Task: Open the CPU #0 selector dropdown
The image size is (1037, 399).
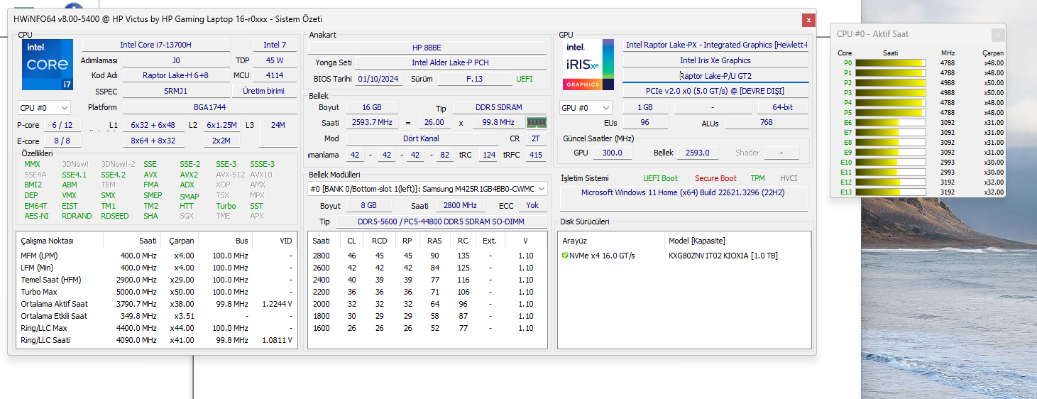Action: 44,108
